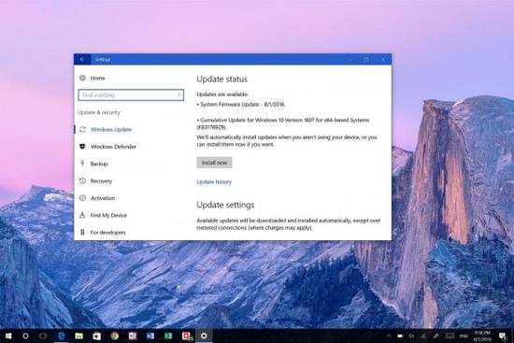This screenshot has width=514, height=343.
Task: Open File Explorer from the taskbar
Action: pos(79,336)
